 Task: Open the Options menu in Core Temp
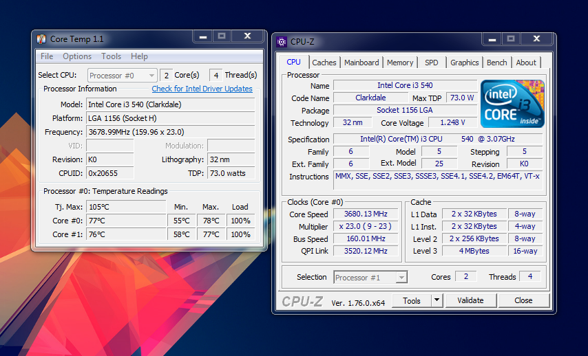77,56
